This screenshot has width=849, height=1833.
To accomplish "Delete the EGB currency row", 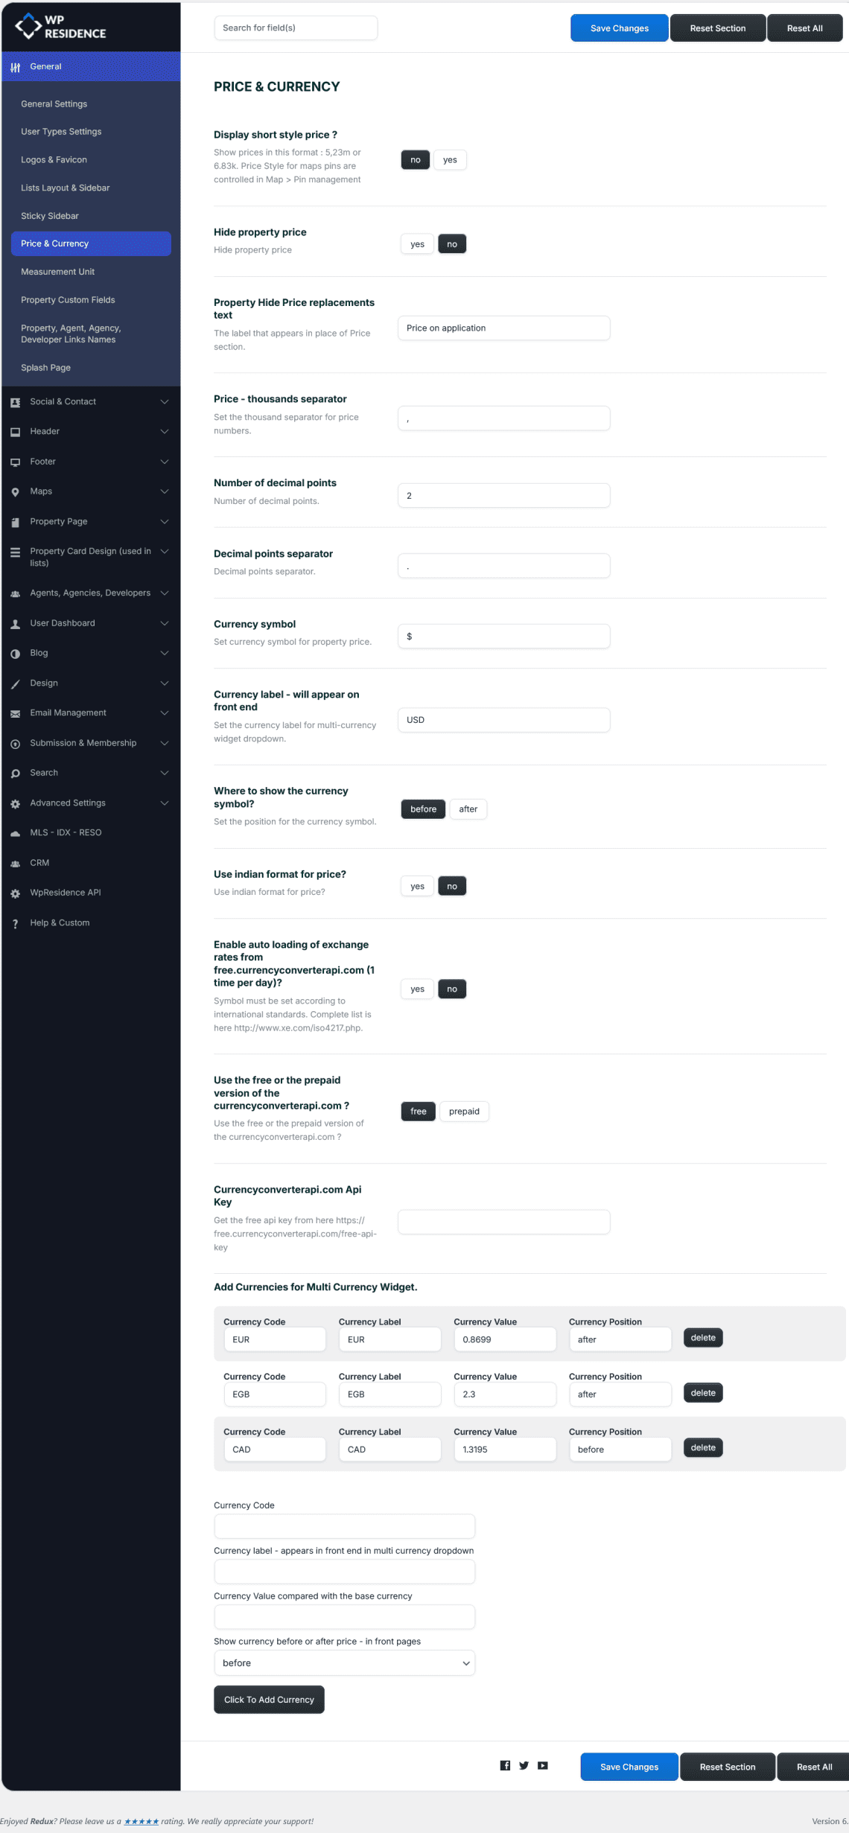I will [702, 1393].
